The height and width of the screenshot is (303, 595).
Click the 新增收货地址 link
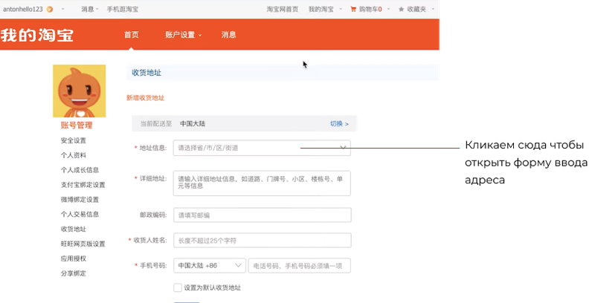point(145,98)
